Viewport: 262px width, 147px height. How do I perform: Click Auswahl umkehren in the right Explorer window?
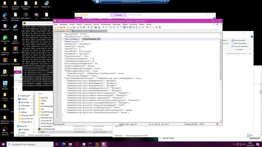(x=239, y=47)
